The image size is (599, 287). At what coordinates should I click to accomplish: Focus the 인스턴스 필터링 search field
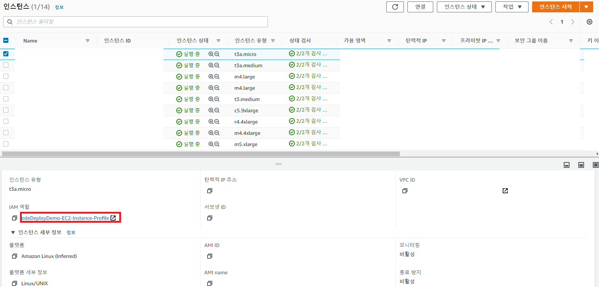click(x=136, y=22)
